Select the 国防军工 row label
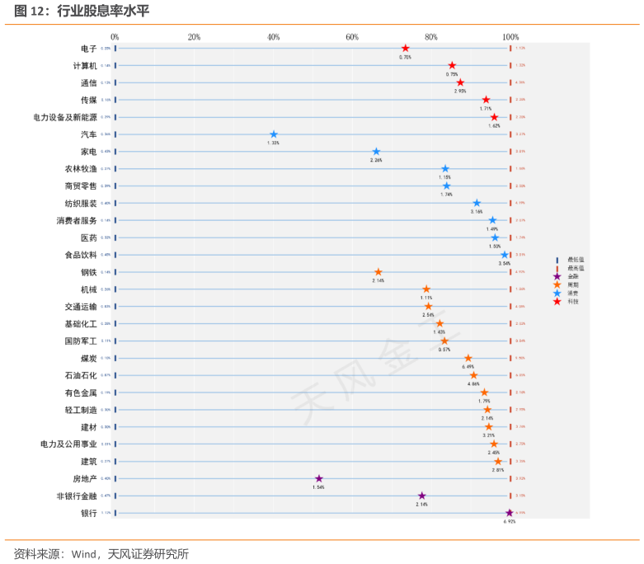644x564 pixels. point(81,341)
